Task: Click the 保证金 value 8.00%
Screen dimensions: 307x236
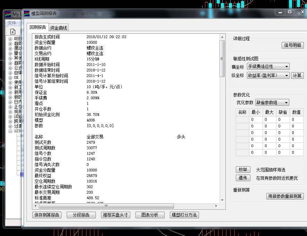Action: tap(92, 92)
